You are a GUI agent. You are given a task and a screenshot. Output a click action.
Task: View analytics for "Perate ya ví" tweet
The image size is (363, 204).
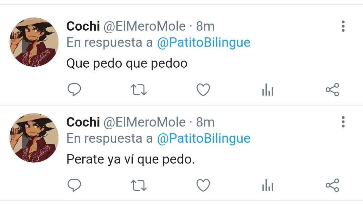268,185
